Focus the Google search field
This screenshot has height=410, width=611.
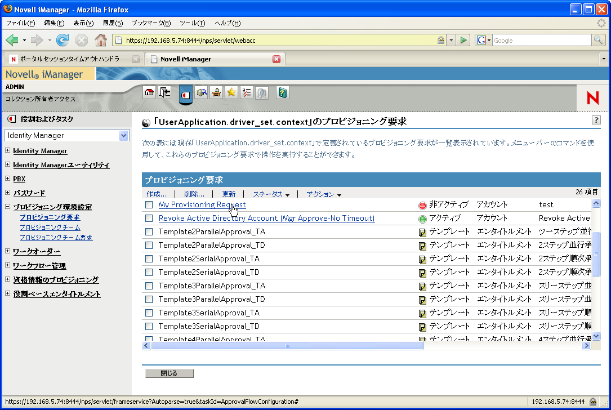tap(542, 40)
